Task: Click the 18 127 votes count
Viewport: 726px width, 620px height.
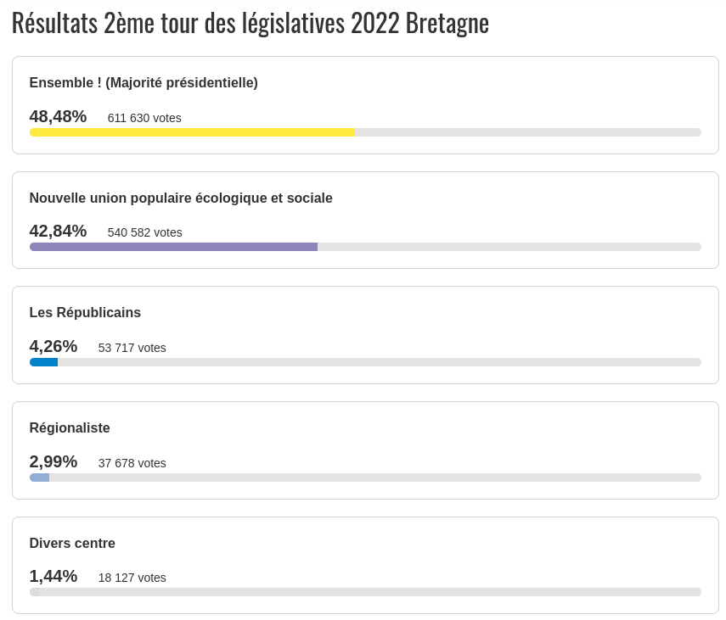Action: [x=132, y=578]
